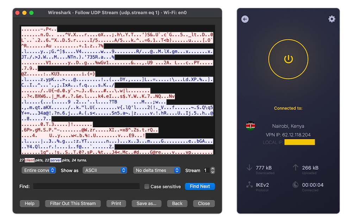Click the VPN IP: 62.12.118.204 text

[x=288, y=135]
